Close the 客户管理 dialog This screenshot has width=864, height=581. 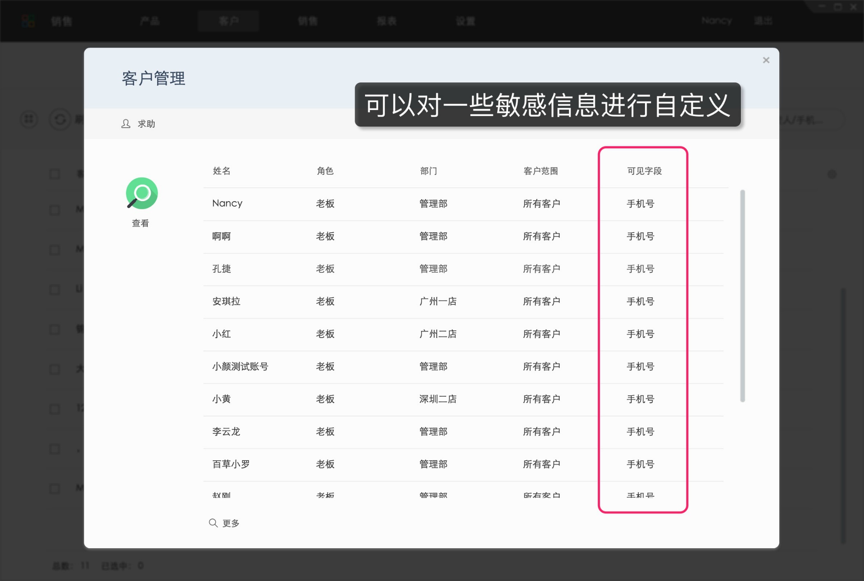766,60
